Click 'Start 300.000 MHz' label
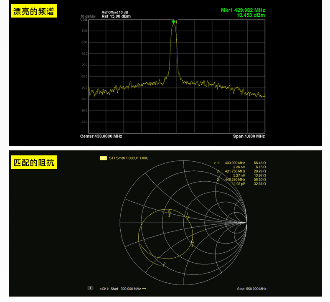 [x=126, y=289]
